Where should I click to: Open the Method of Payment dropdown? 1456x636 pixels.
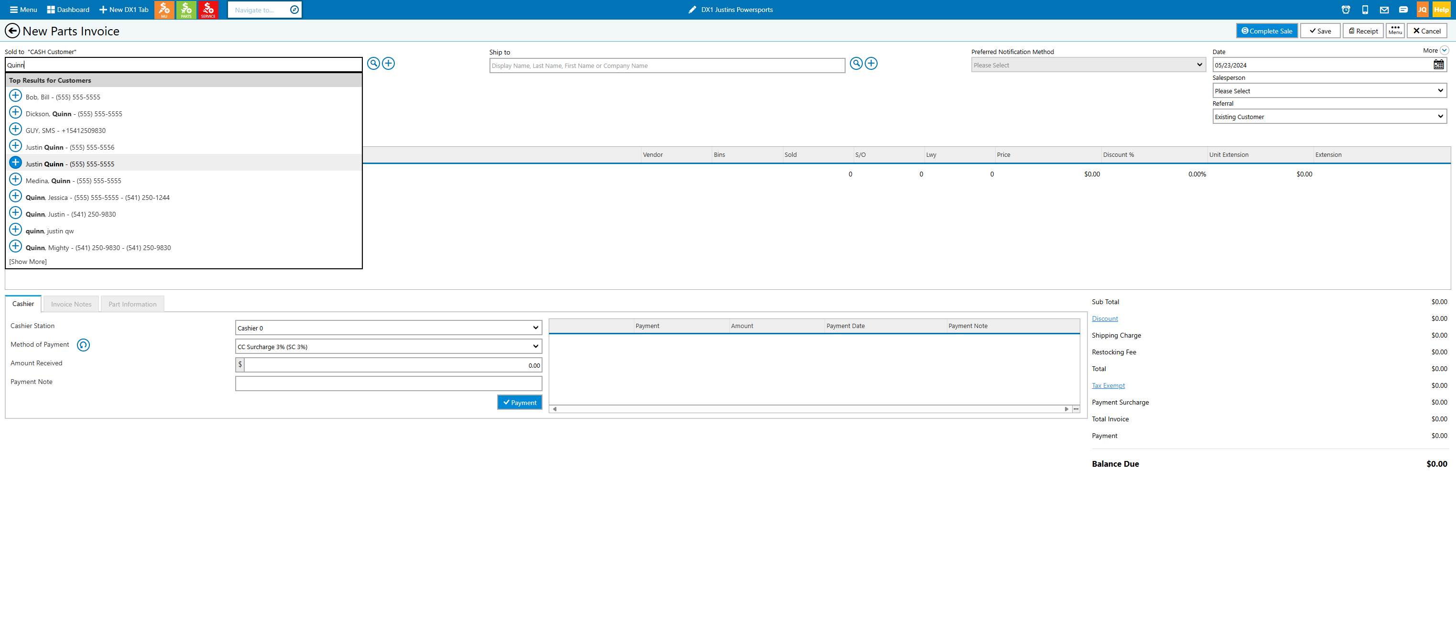(388, 347)
